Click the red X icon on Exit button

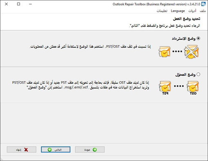point(26,150)
